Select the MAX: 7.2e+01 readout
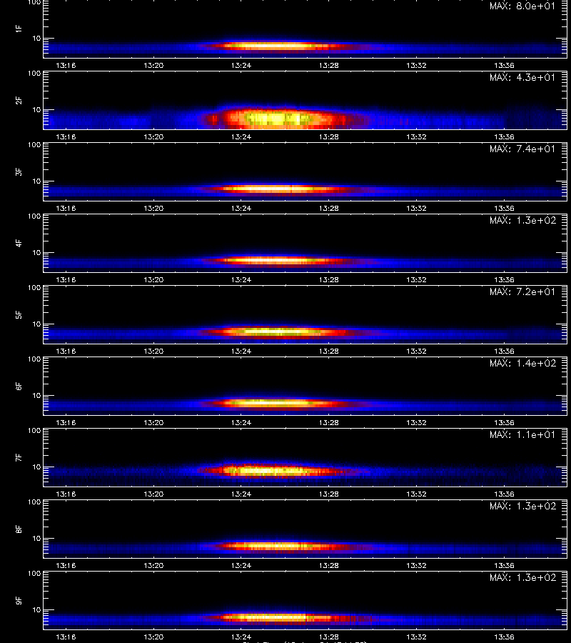The width and height of the screenshot is (571, 643). click(x=522, y=291)
